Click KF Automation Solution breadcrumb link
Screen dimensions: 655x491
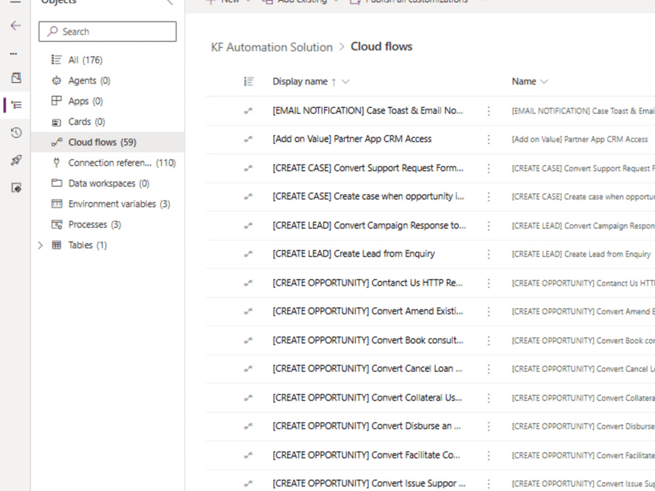[272, 47]
